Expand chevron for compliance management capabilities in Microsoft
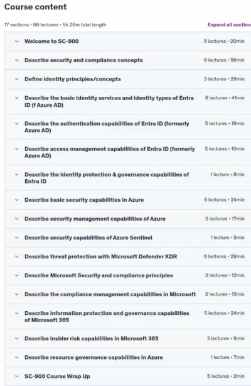The height and width of the screenshot is (386, 251). [17, 294]
